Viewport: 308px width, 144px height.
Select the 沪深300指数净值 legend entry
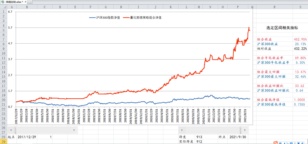point(105,18)
